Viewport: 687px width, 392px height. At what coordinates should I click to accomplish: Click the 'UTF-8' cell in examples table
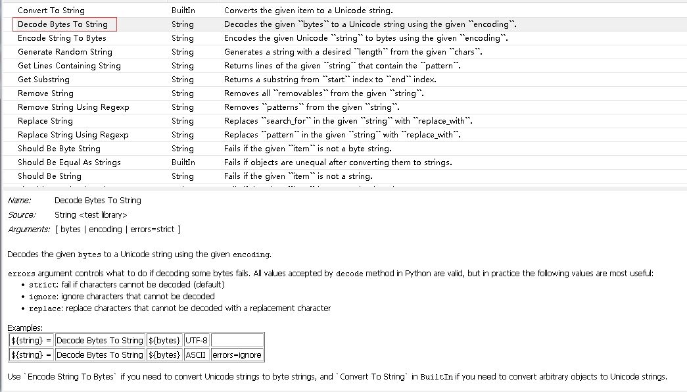(x=197, y=340)
